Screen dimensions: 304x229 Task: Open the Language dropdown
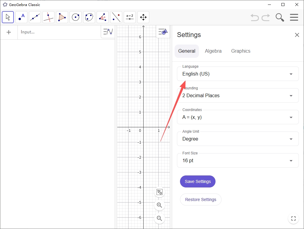click(238, 74)
